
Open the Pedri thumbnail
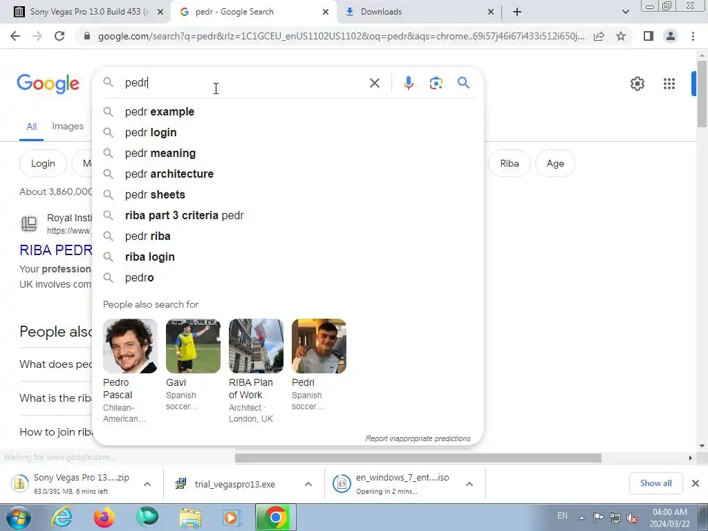click(x=319, y=346)
